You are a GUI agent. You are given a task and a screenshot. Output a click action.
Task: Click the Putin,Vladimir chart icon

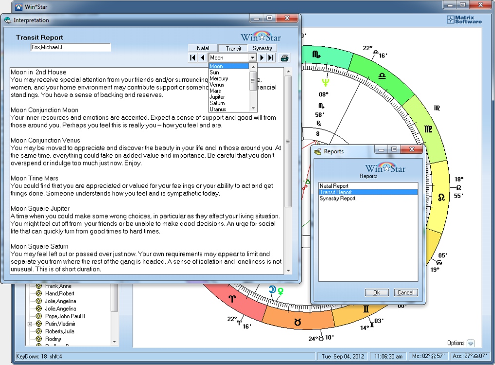coord(39,324)
